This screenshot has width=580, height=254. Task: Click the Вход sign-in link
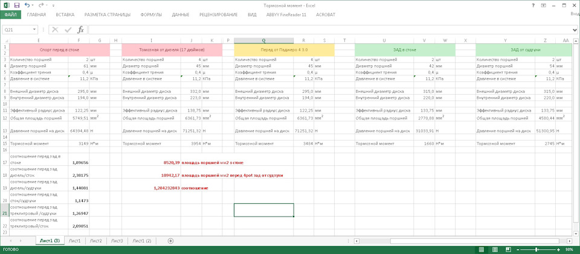click(x=575, y=14)
